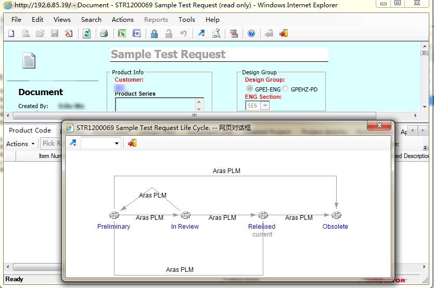434x288 pixels.
Task: Click the Delete document red X icon
Action: pos(69,34)
